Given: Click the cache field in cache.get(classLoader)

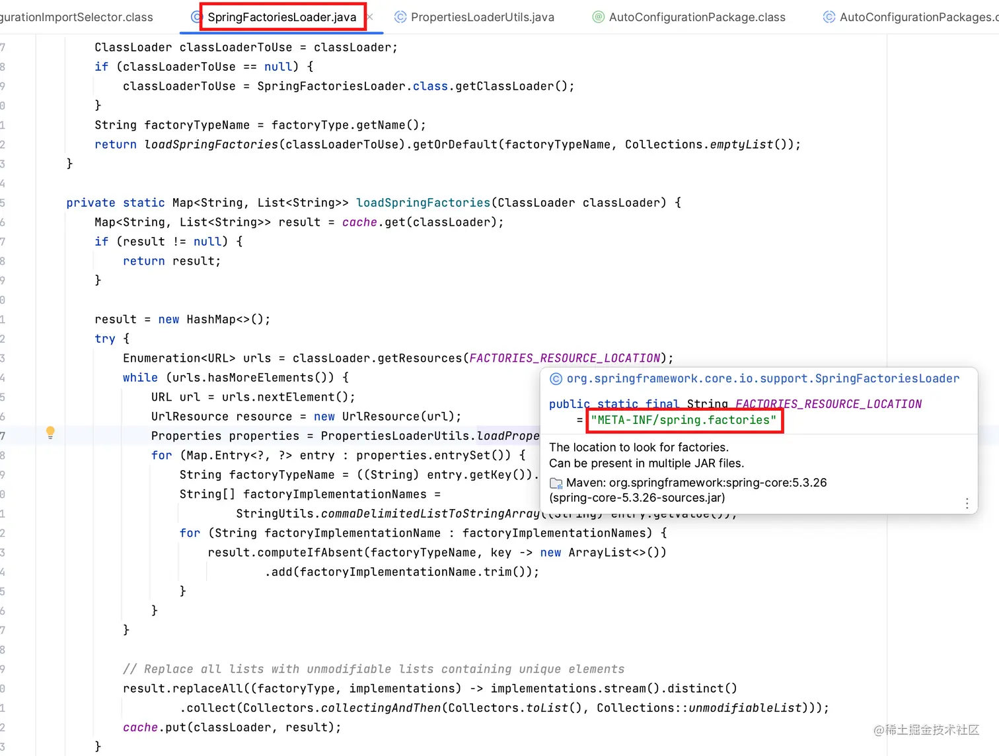Looking at the screenshot, I should tap(359, 223).
